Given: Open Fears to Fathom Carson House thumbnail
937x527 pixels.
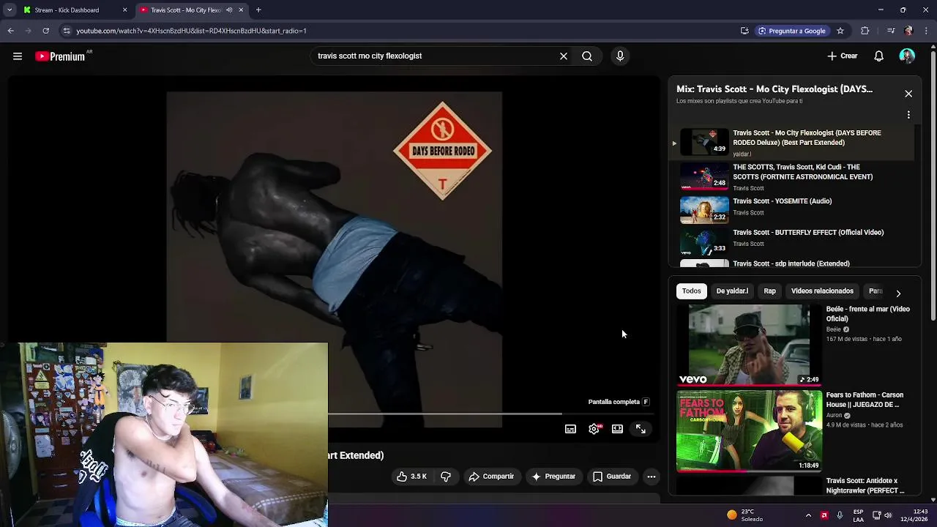Looking at the screenshot, I should pyautogui.click(x=749, y=430).
